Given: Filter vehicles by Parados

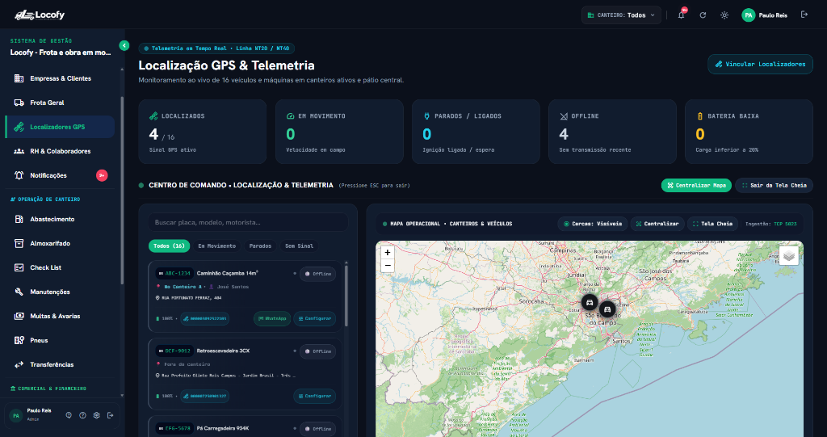Looking at the screenshot, I should pyautogui.click(x=260, y=246).
